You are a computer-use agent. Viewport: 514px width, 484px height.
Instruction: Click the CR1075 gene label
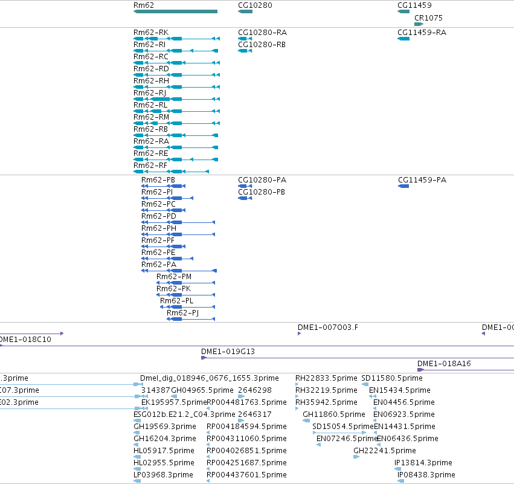coord(428,18)
